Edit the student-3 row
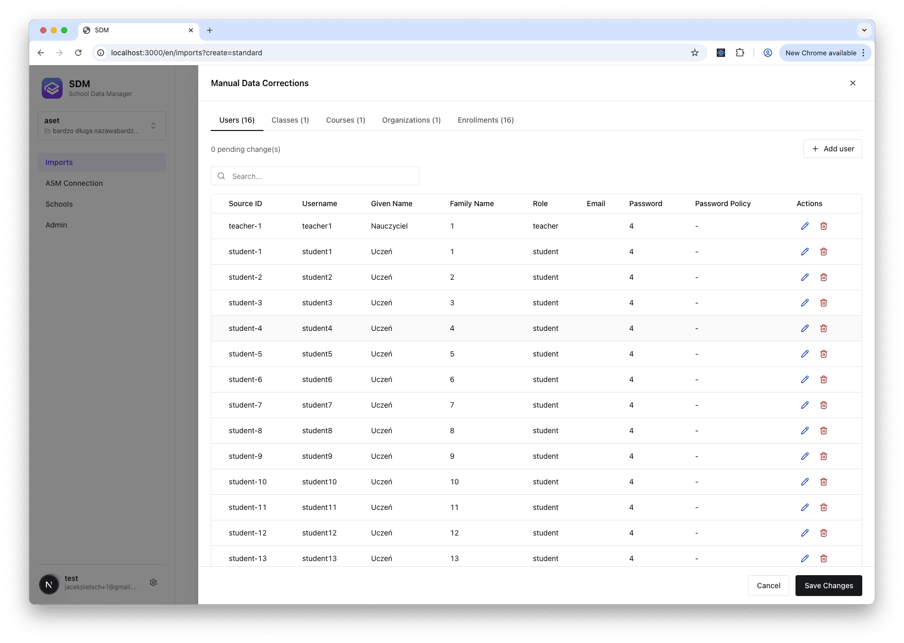The image size is (904, 643). coord(805,303)
